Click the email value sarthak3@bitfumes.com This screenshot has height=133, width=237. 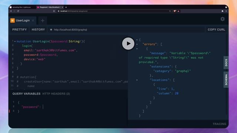click(55, 50)
